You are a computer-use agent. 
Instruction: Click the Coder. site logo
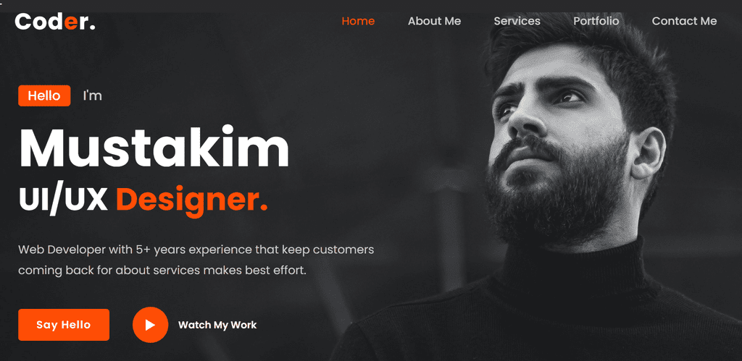pos(55,22)
